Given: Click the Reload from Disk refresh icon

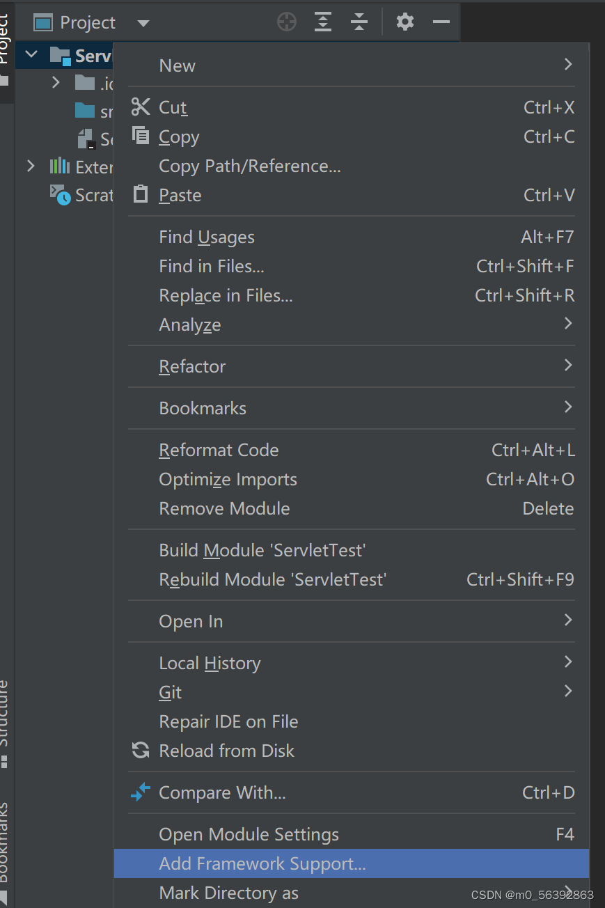Looking at the screenshot, I should [x=141, y=750].
